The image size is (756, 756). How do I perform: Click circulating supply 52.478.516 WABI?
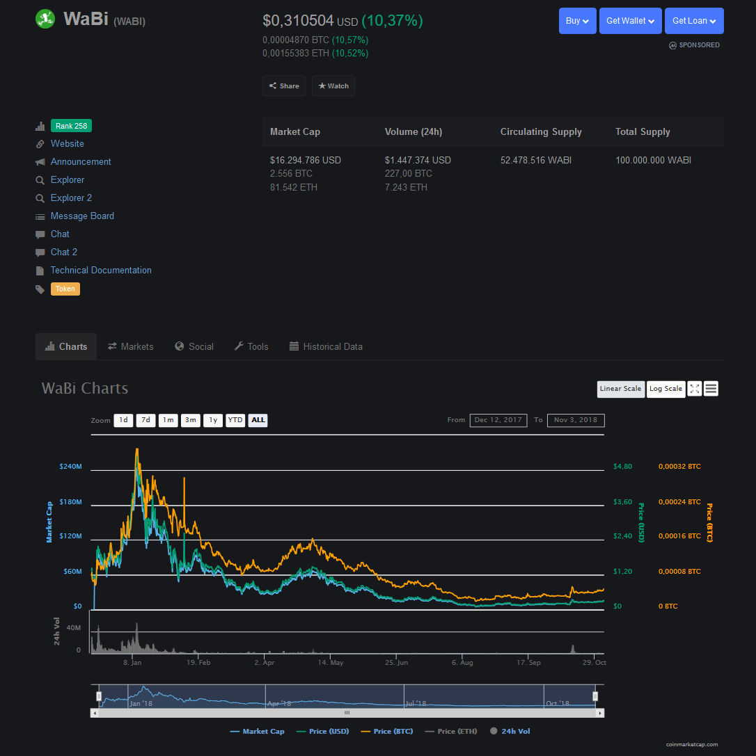(x=535, y=160)
